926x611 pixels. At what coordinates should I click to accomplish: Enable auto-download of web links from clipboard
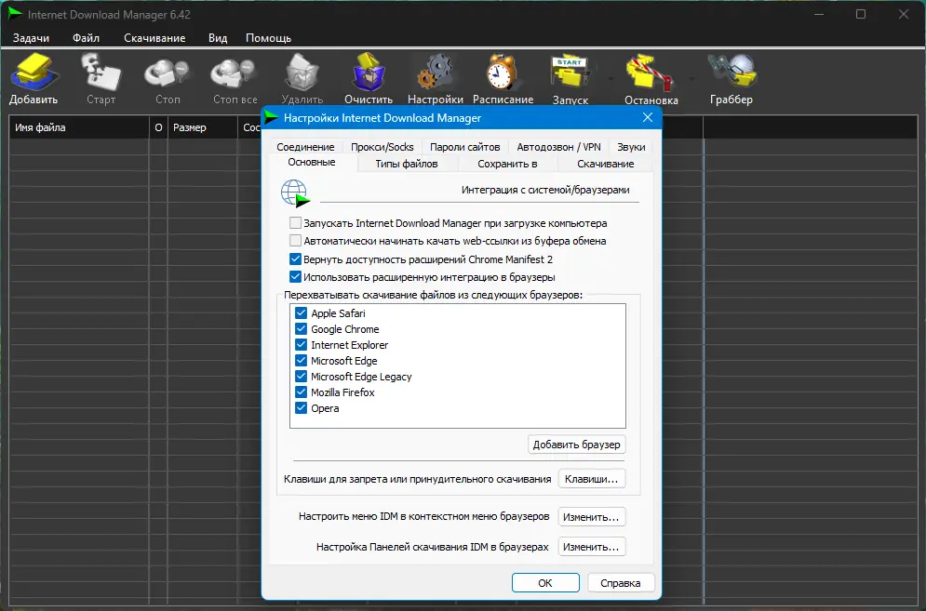point(295,241)
